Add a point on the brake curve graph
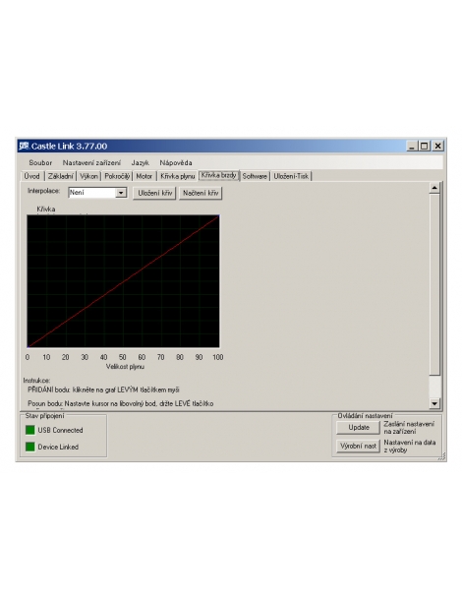This screenshot has width=462, height=600. pos(123,281)
